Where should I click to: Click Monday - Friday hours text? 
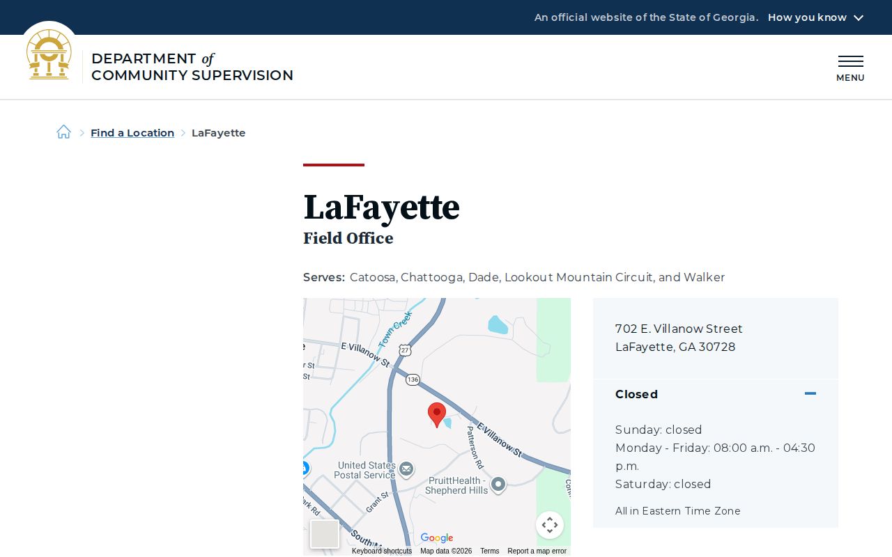(x=715, y=457)
